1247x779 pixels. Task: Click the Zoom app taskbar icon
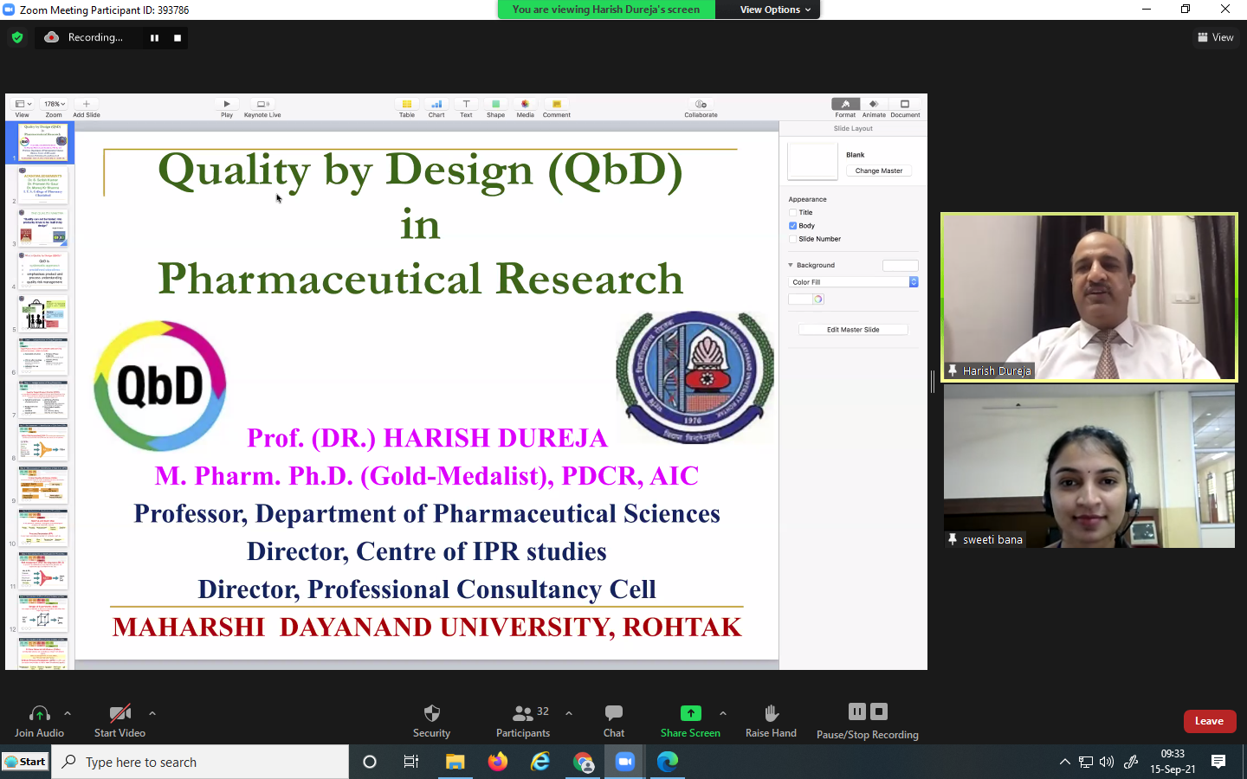pyautogui.click(x=625, y=762)
